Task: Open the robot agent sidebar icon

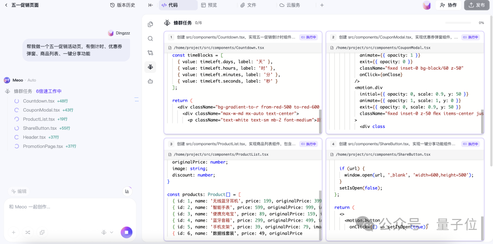Action: (150, 81)
